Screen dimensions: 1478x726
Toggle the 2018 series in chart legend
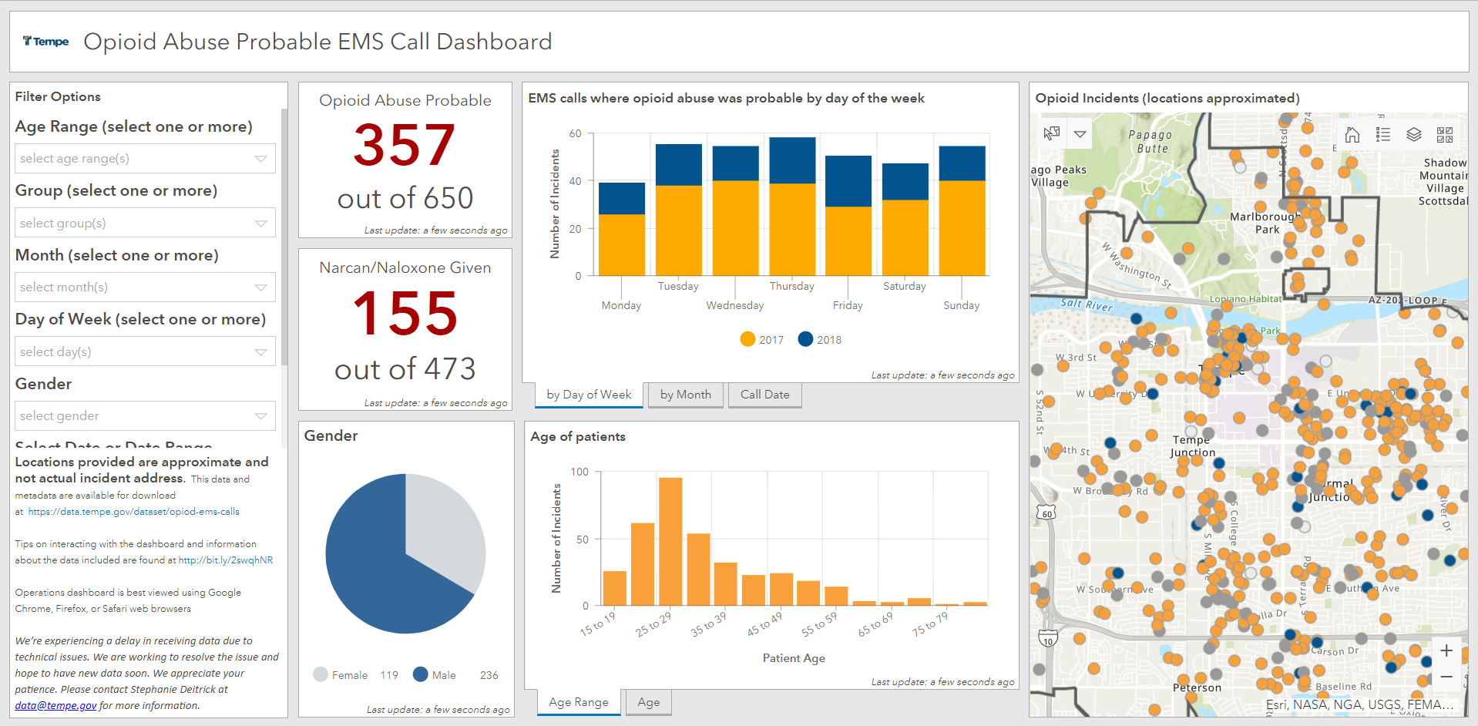pos(820,340)
